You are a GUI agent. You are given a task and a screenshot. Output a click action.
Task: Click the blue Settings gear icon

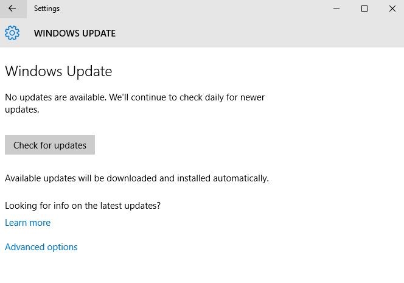point(12,33)
